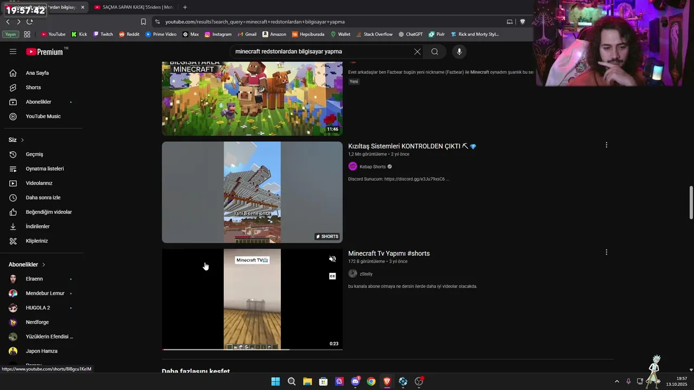The height and width of the screenshot is (390, 694).
Task: Click the page vertical scrollbar thumb
Action: click(691, 203)
